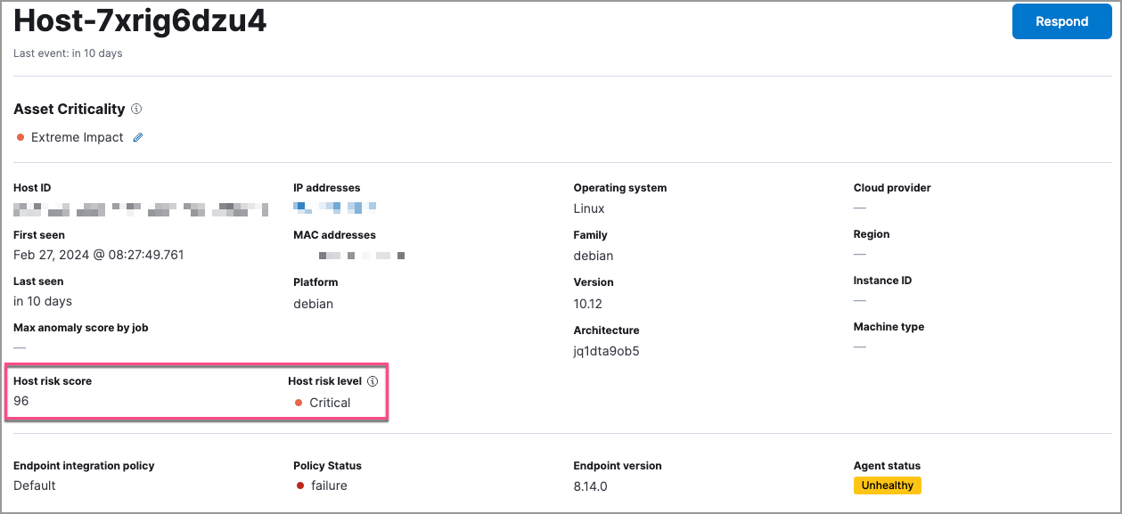
Task: Select the host risk score value 96
Action: 19,401
